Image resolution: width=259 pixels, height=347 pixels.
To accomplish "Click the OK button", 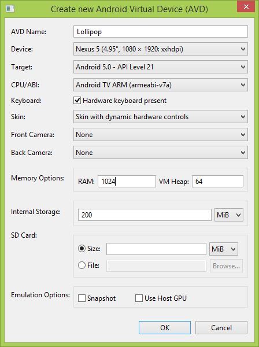I will click(x=165, y=328).
